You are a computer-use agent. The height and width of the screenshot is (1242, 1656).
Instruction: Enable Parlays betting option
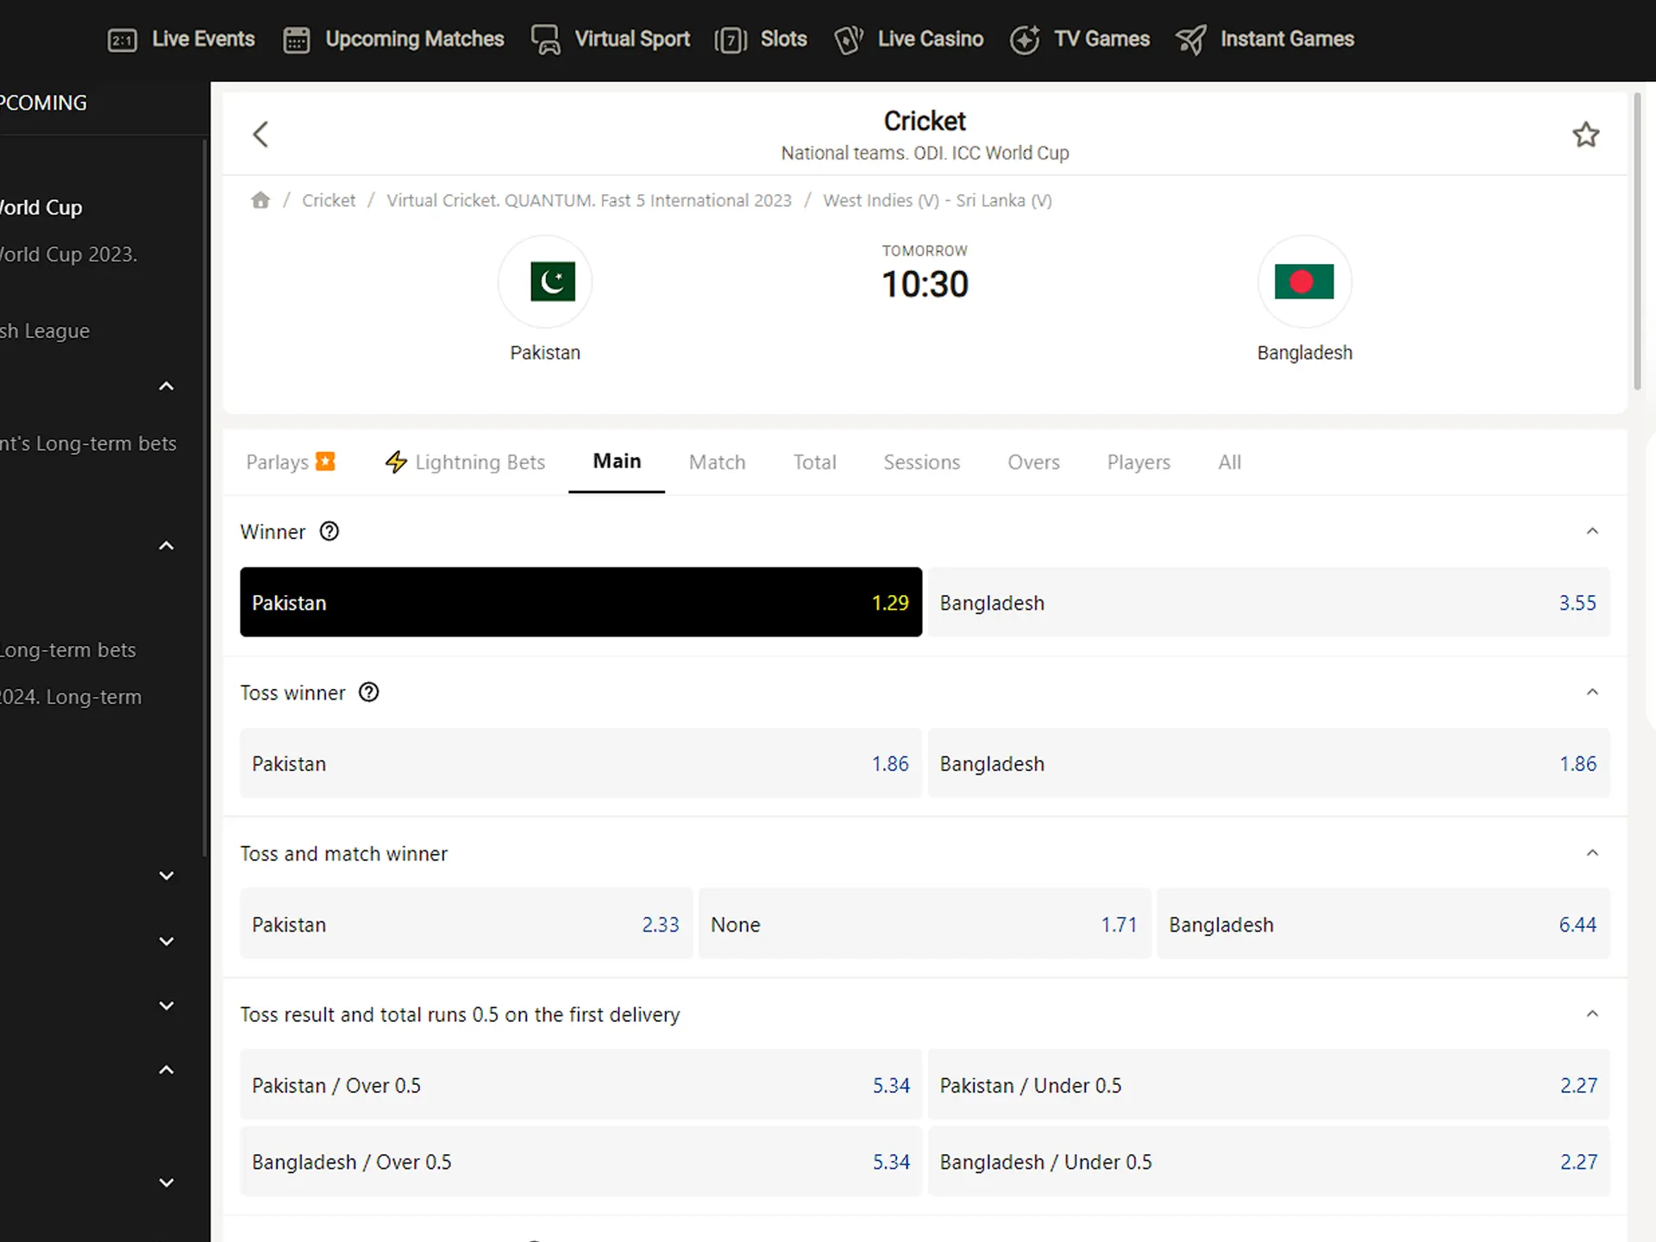point(290,461)
